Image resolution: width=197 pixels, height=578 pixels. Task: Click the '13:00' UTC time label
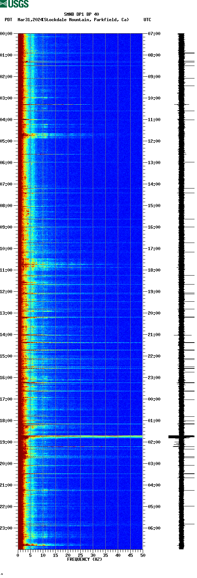coord(154,163)
